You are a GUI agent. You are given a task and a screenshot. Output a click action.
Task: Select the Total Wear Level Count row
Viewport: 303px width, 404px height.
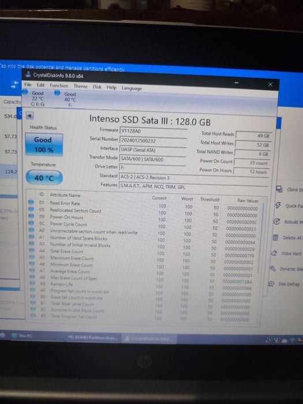coord(142,304)
